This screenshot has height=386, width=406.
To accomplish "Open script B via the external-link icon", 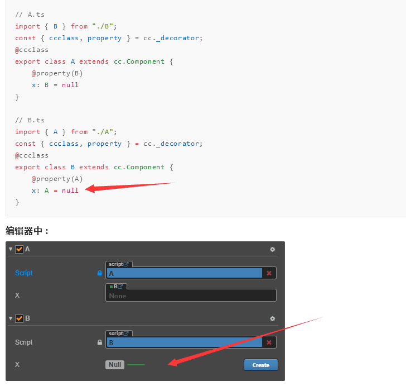I will pyautogui.click(x=126, y=333).
